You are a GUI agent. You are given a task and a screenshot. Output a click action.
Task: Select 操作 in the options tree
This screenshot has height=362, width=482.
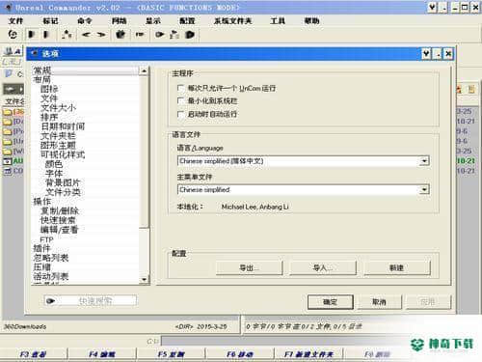coord(42,202)
